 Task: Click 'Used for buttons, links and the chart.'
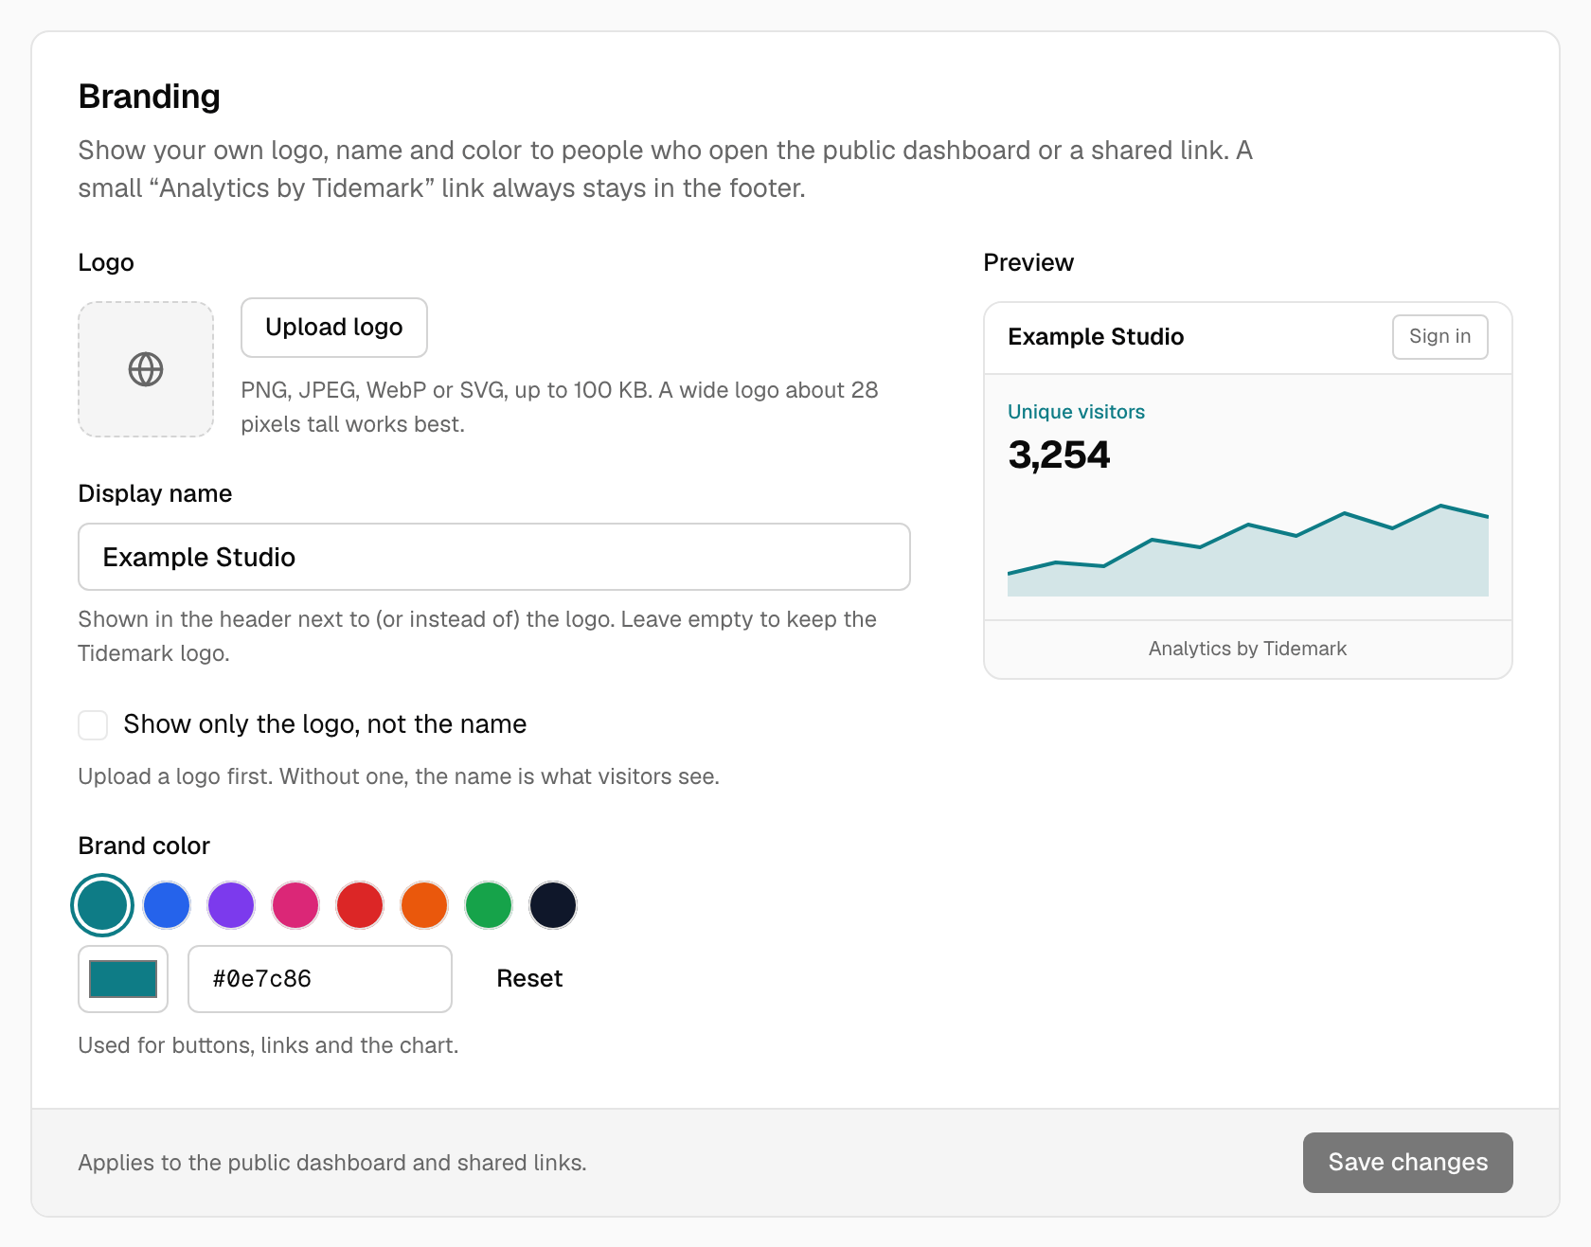point(268,1045)
